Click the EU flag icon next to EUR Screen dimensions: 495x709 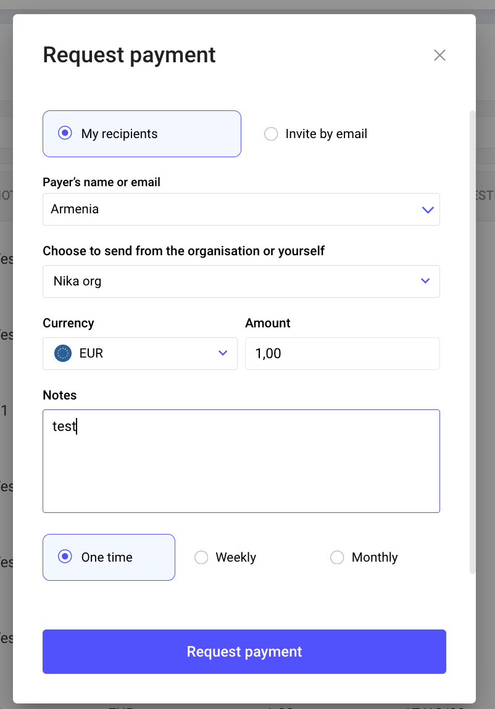click(62, 353)
